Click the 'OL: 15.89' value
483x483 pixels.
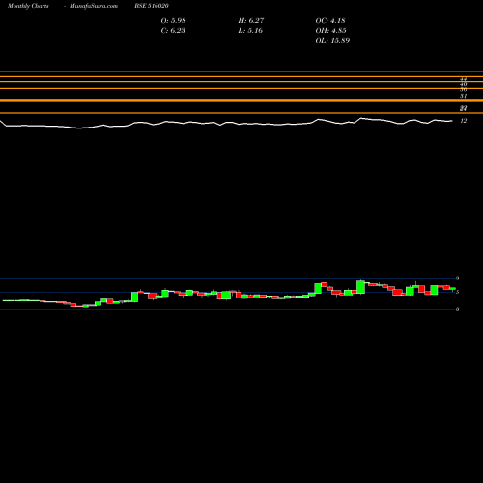click(x=332, y=41)
